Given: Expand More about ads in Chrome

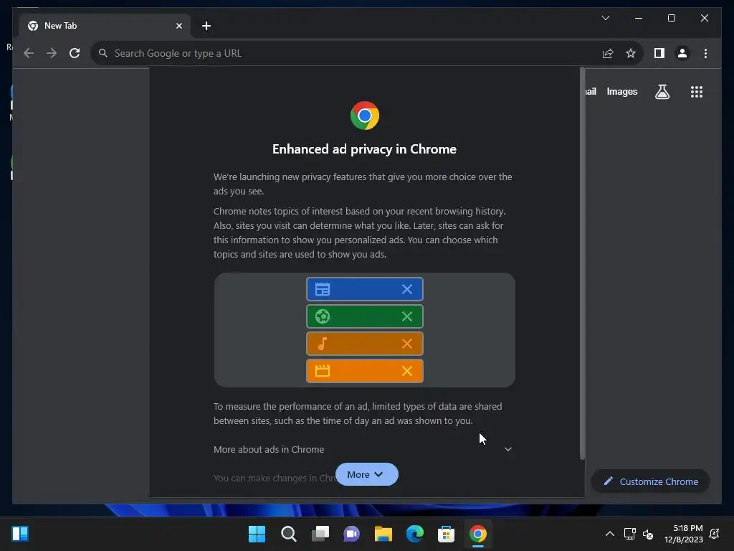Looking at the screenshot, I should 363,449.
